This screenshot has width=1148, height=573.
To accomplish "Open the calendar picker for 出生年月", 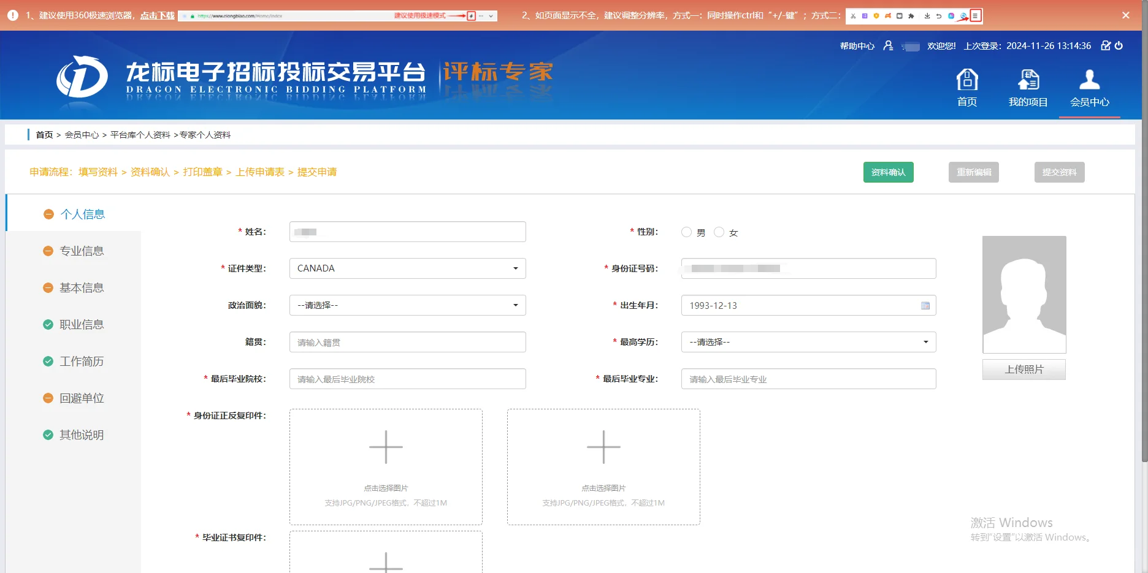I will [925, 305].
